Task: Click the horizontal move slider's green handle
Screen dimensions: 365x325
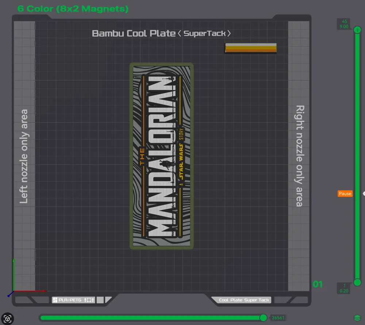Action: click(263, 318)
